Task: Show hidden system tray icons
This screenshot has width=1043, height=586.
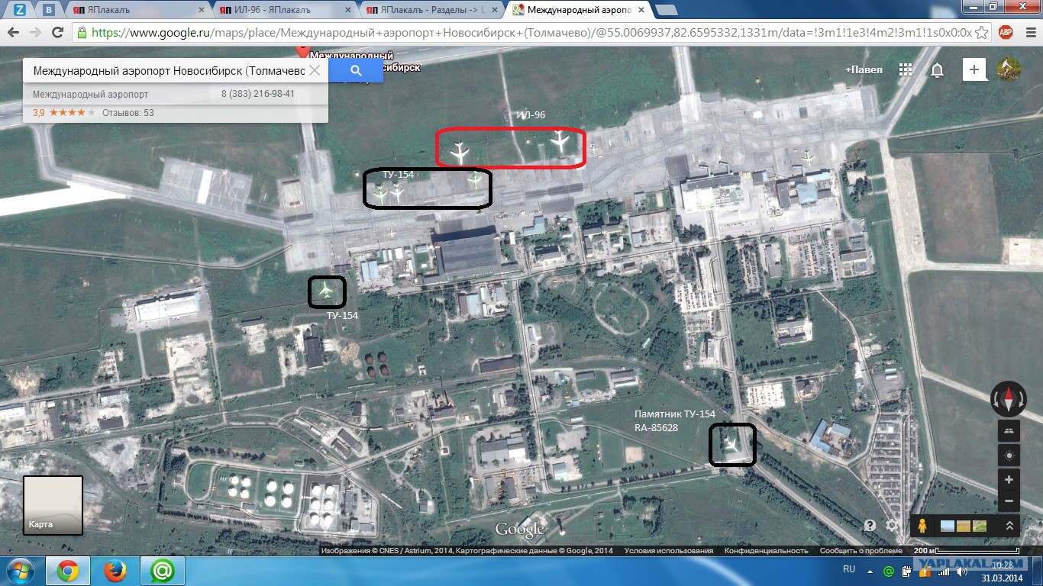Action: pyautogui.click(x=870, y=570)
